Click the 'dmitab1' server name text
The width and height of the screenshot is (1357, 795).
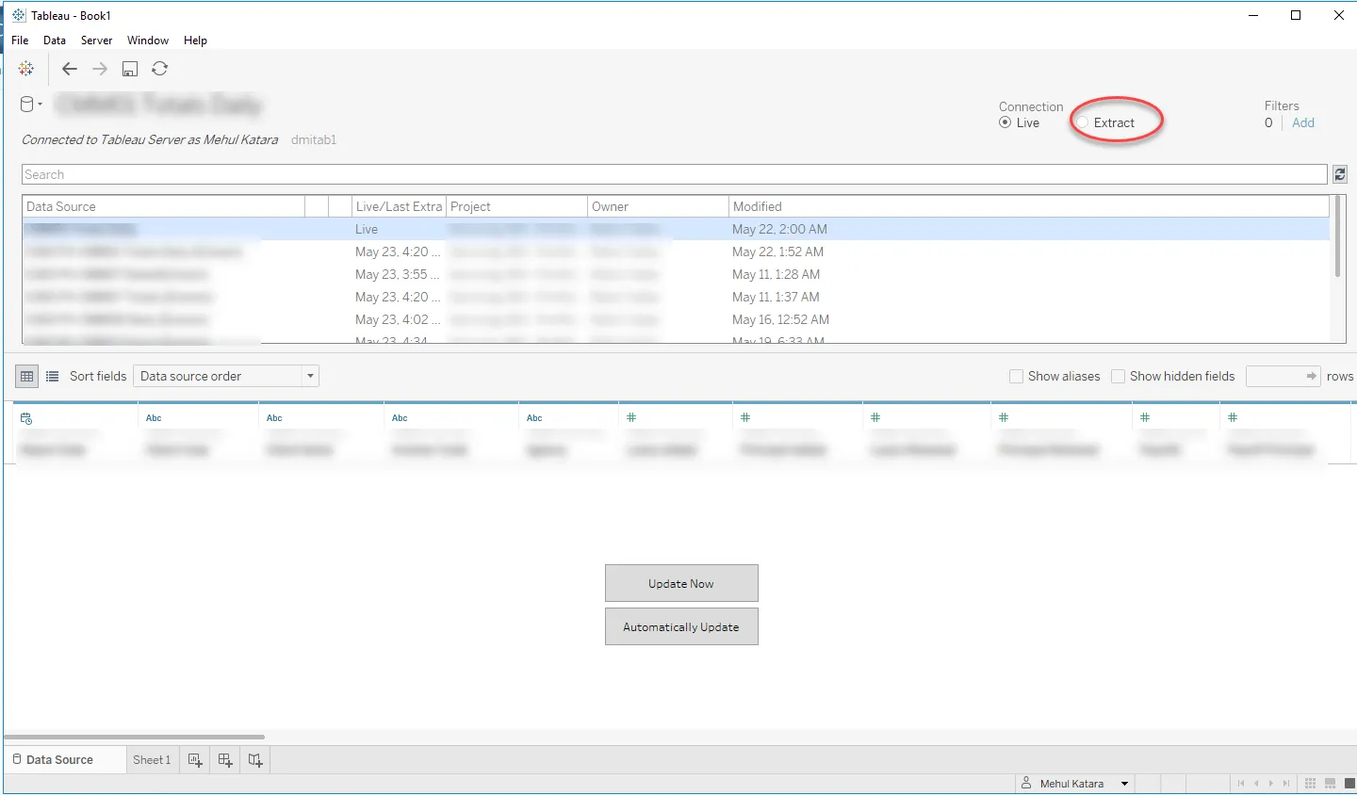[x=314, y=139]
